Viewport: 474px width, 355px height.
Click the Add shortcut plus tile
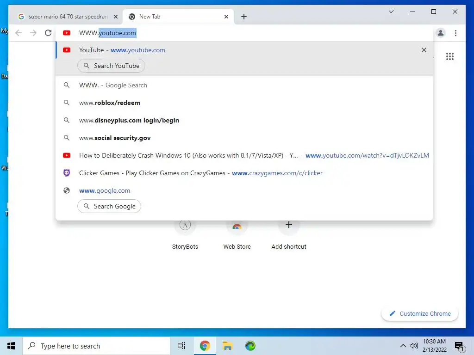(x=289, y=235)
